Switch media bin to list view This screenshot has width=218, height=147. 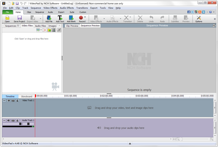tap(54, 30)
